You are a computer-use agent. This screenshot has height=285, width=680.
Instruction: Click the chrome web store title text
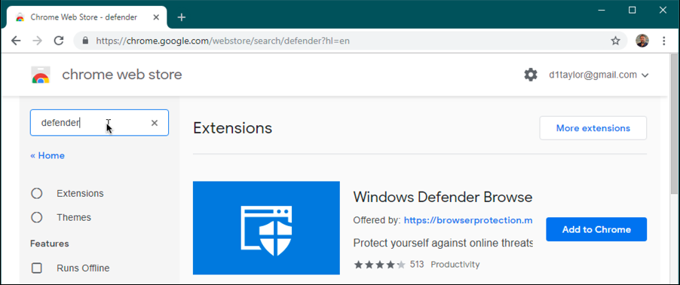(122, 75)
